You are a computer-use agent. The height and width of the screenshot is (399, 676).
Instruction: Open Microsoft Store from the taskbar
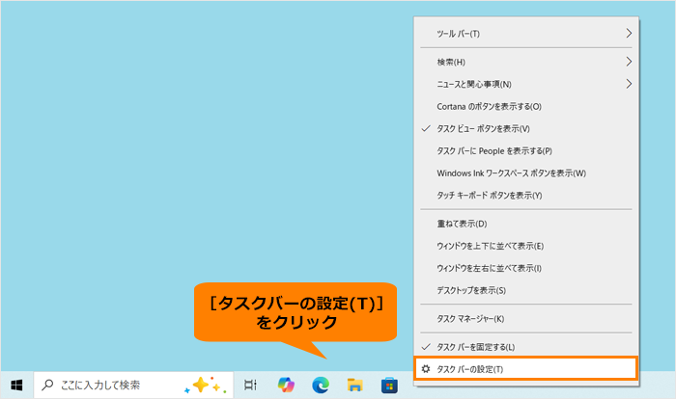tap(389, 385)
